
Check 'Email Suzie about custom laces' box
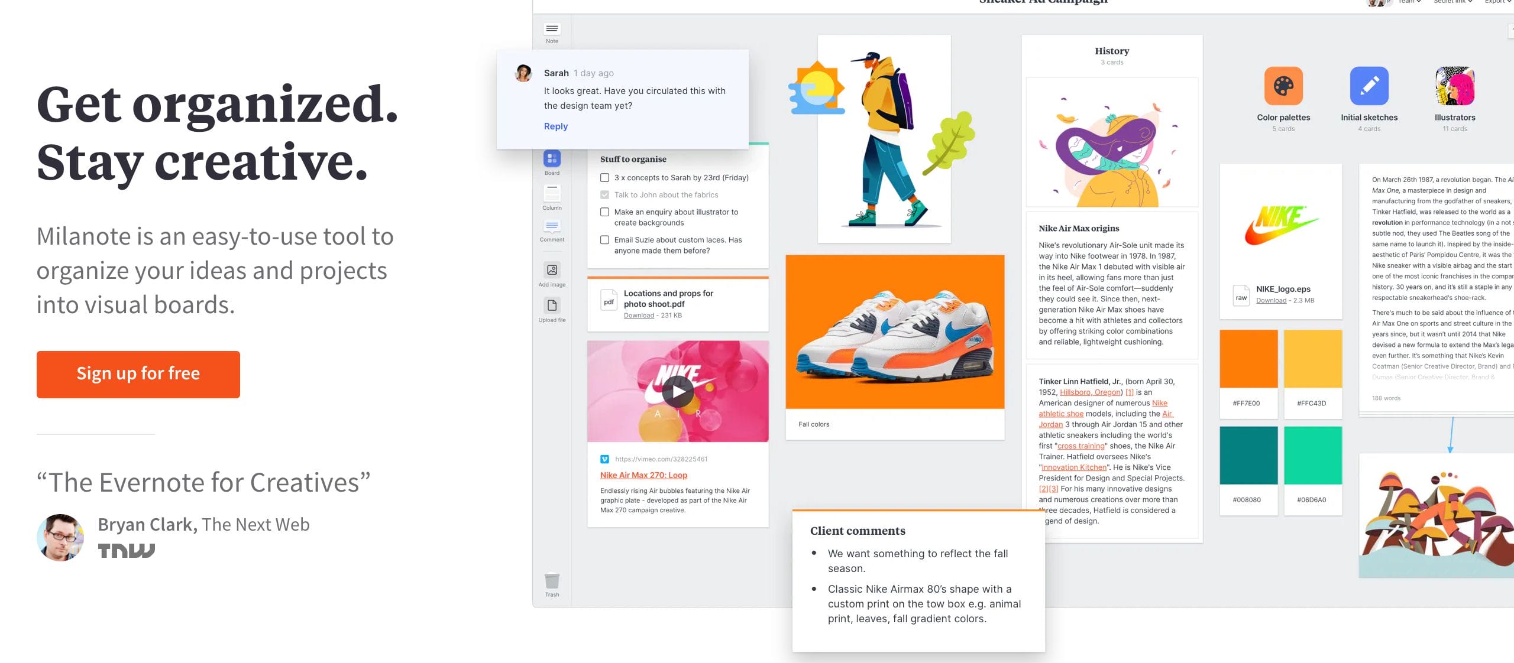(x=604, y=240)
